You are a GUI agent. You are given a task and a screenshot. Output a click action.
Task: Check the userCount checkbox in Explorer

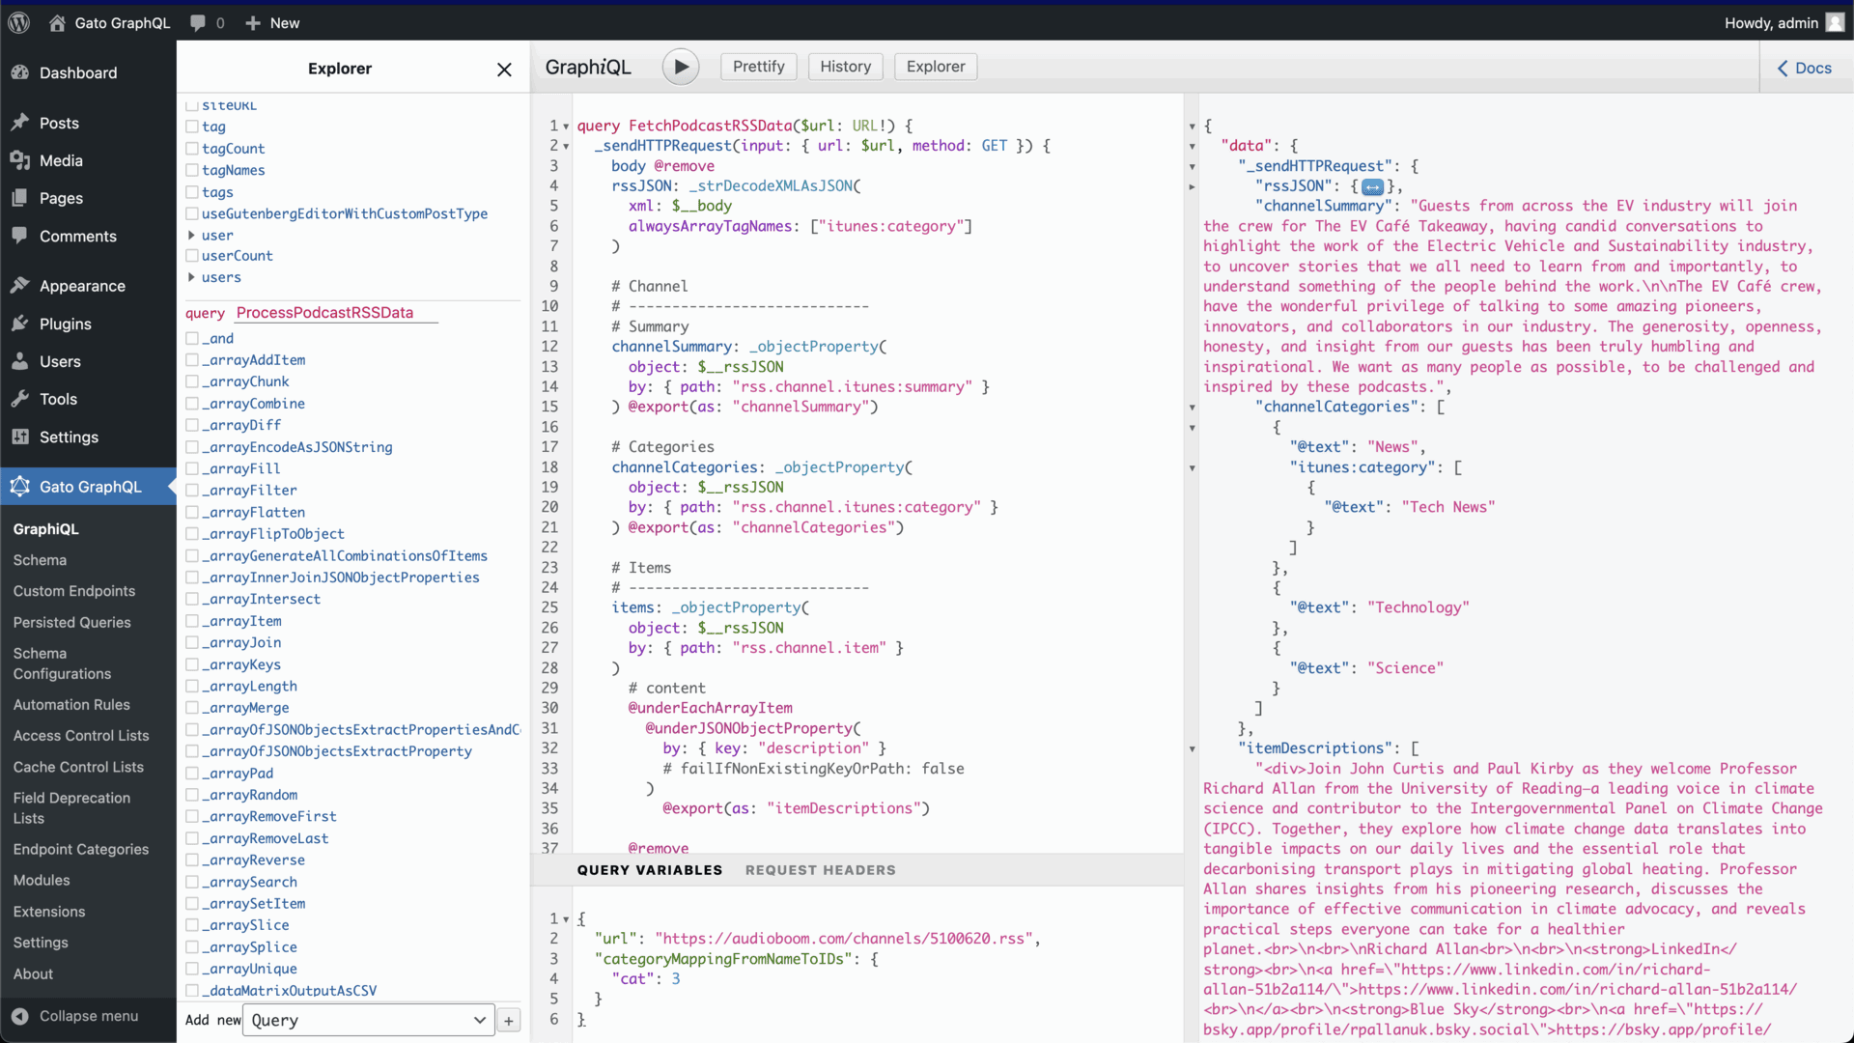click(x=192, y=255)
